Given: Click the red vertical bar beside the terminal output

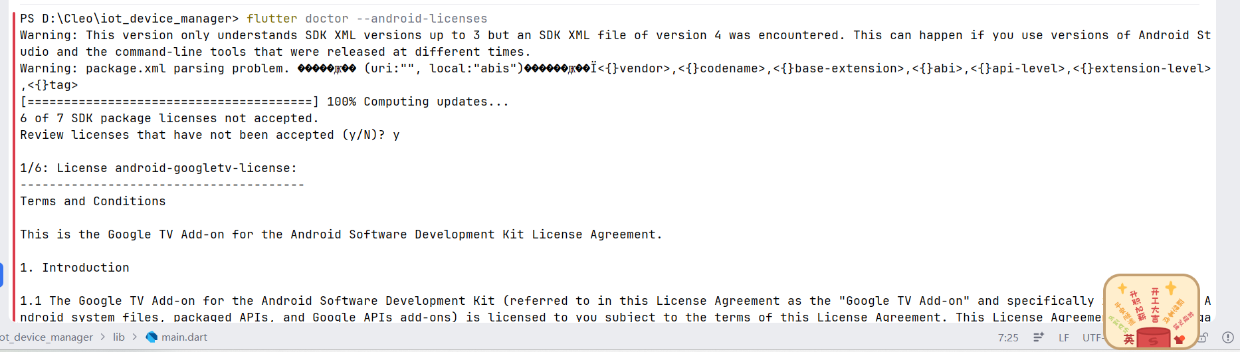Looking at the screenshot, I should pyautogui.click(x=13, y=166).
